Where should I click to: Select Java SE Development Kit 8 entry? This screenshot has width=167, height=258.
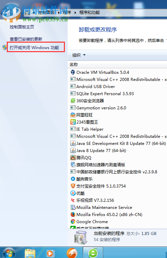[117, 143]
